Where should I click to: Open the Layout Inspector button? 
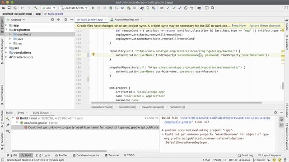[270, 155]
